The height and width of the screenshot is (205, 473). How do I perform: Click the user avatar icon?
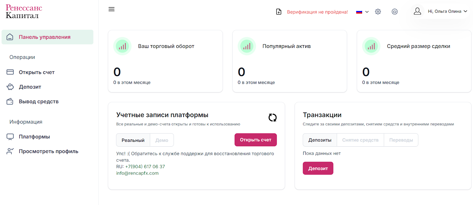pyautogui.click(x=417, y=12)
